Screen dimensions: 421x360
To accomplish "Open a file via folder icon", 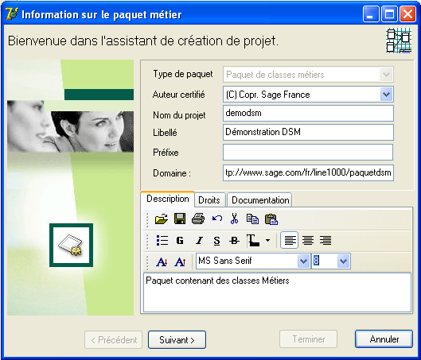I will click(x=162, y=219).
